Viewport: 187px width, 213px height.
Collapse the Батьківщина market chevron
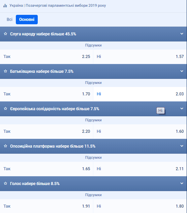(x=182, y=71)
